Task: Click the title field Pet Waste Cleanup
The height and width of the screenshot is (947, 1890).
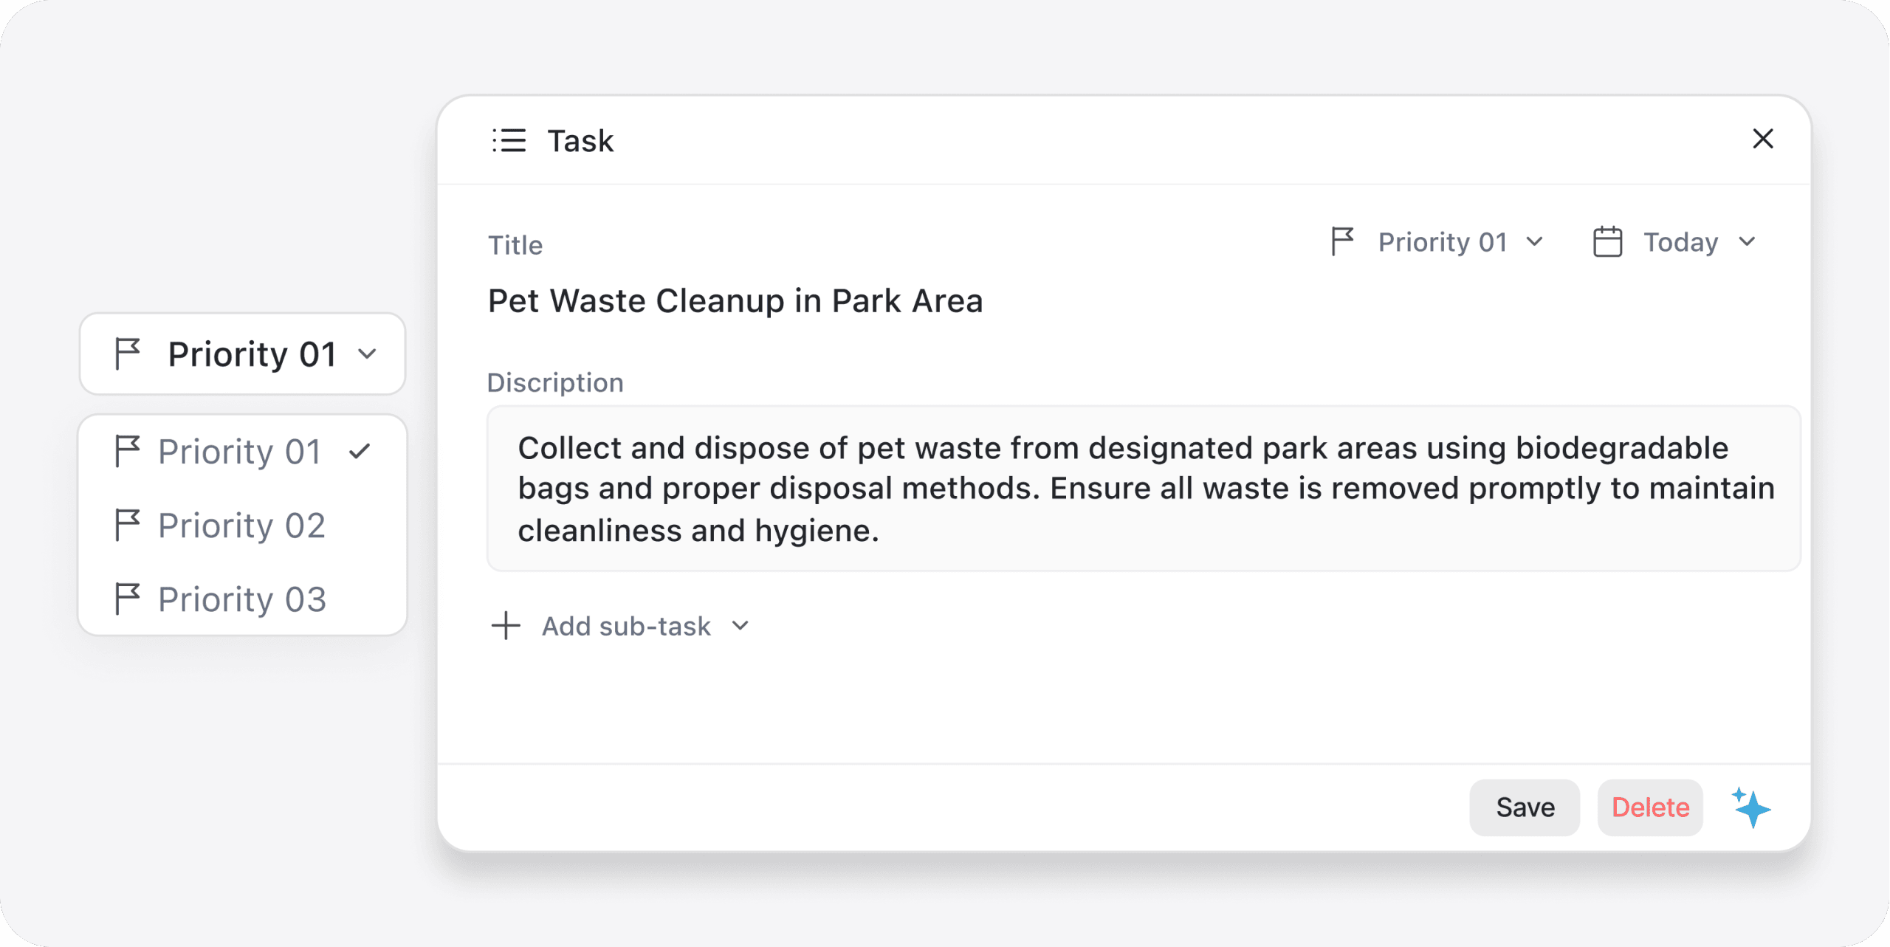Action: pyautogui.click(x=735, y=301)
